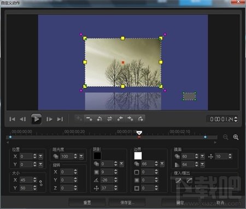Zoom out of the timeline
The width and height of the screenshot is (246, 209).
(226, 137)
